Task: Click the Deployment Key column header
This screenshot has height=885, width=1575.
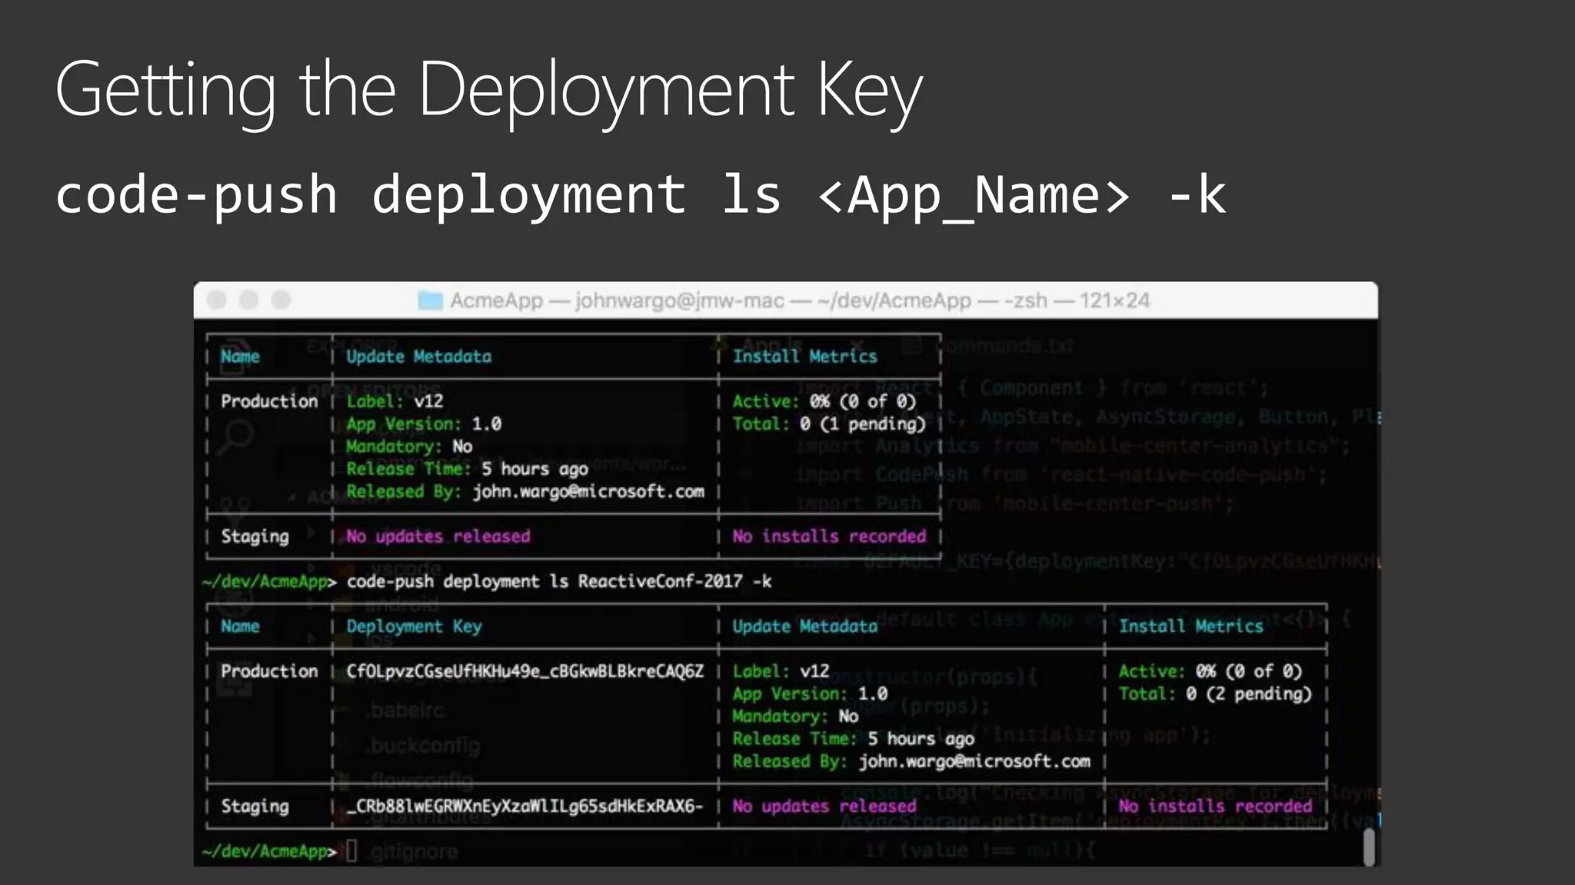Action: pyautogui.click(x=414, y=626)
